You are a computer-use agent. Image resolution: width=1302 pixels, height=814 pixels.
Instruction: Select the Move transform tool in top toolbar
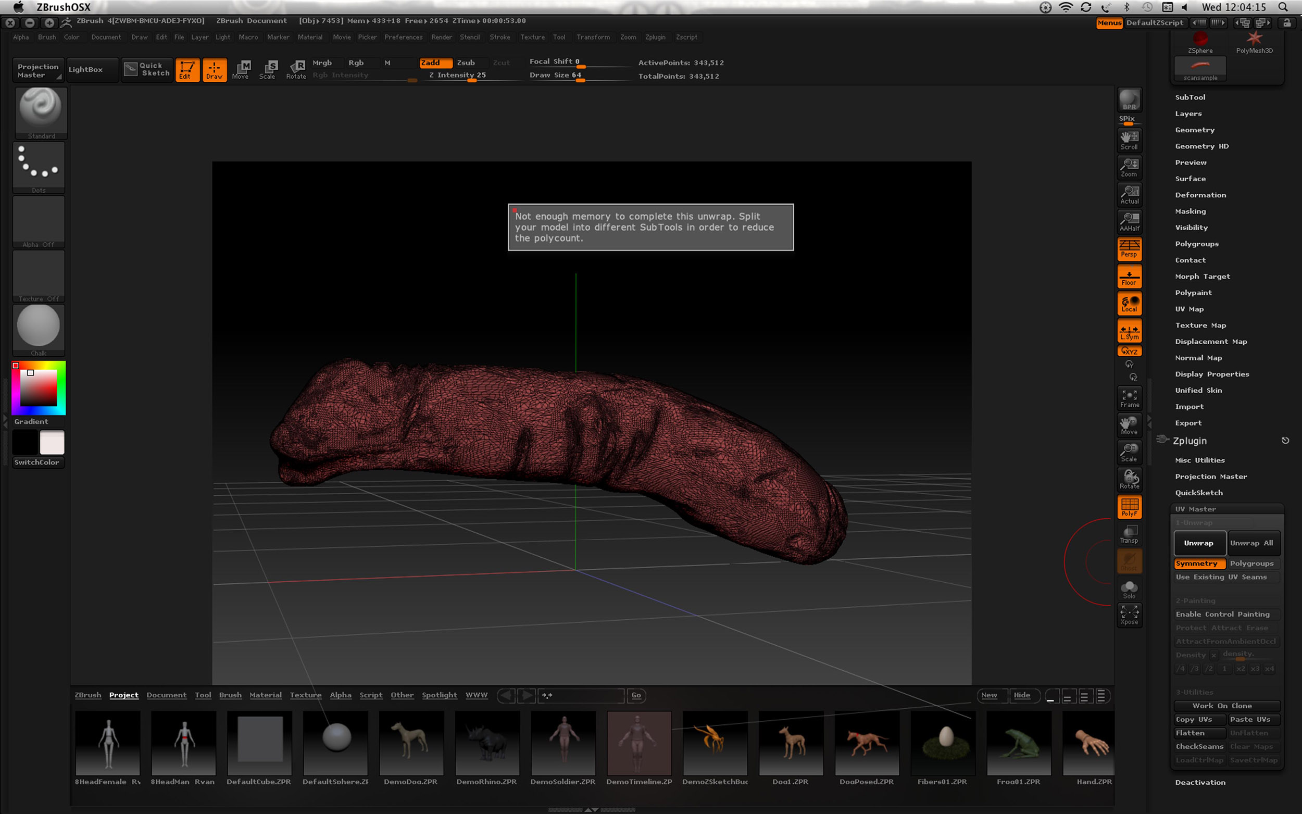click(x=241, y=69)
